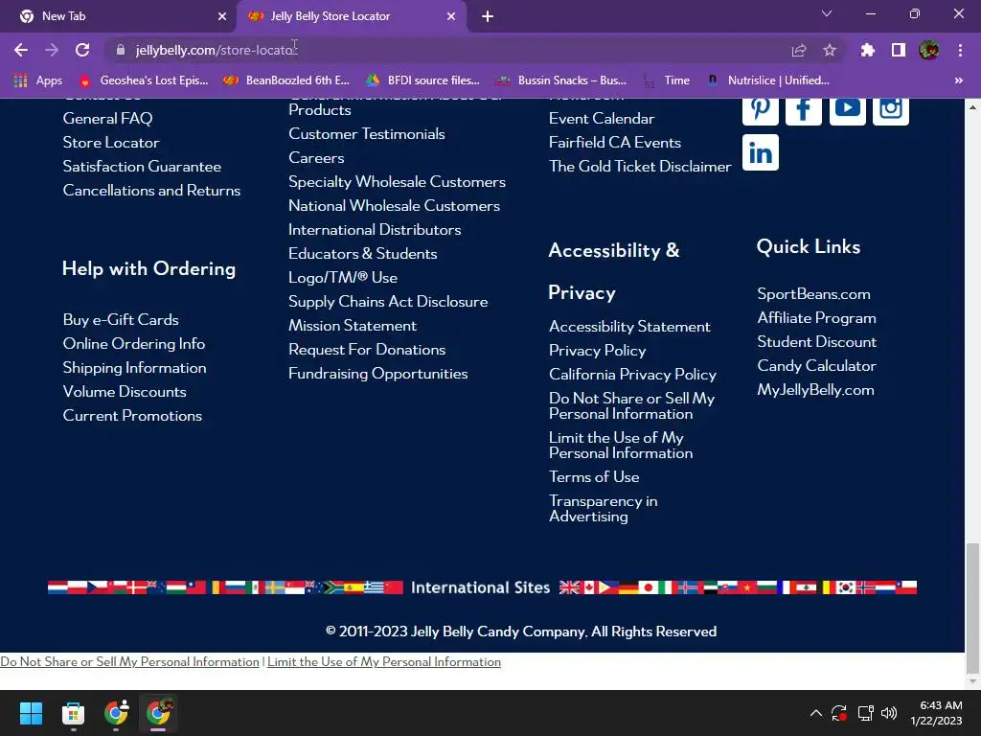This screenshot has width=981, height=736.
Task: Open Buy e-Gift Cards link
Action: click(x=121, y=320)
